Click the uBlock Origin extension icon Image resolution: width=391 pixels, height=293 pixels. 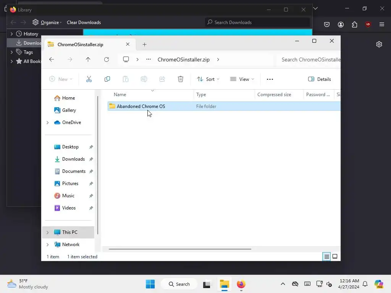pyautogui.click(x=368, y=24)
